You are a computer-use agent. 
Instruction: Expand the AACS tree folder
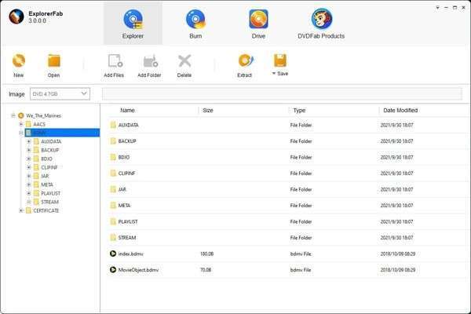tap(21, 124)
